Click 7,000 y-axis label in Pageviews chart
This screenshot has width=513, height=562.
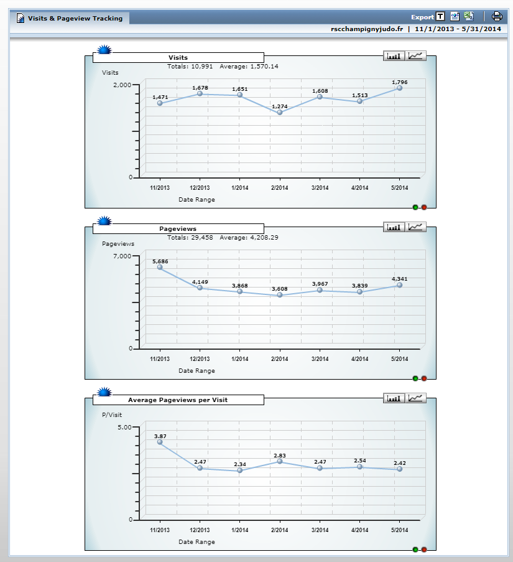click(x=122, y=256)
